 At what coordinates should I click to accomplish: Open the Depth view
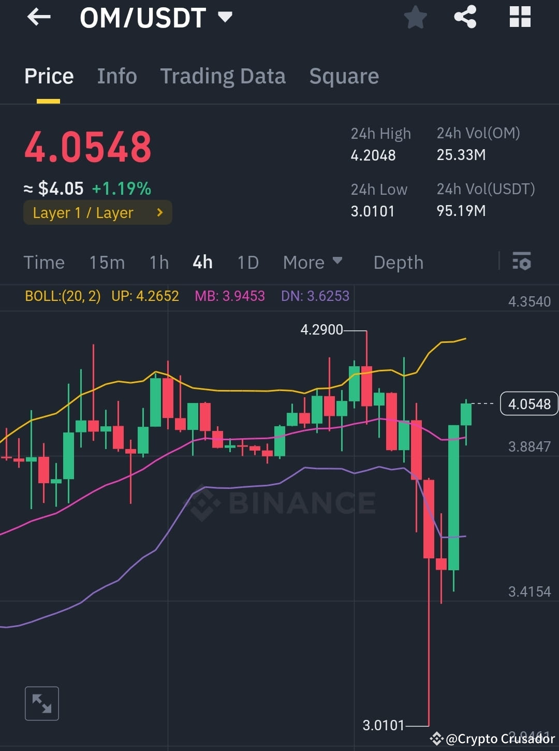click(398, 262)
